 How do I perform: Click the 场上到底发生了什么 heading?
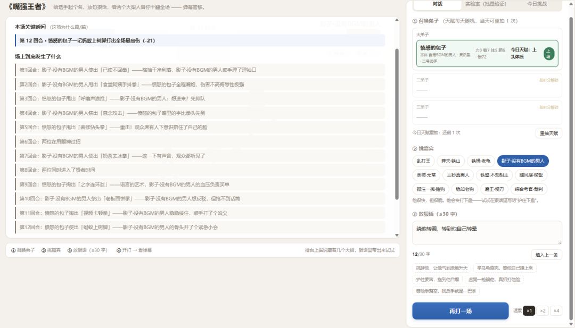[38, 56]
